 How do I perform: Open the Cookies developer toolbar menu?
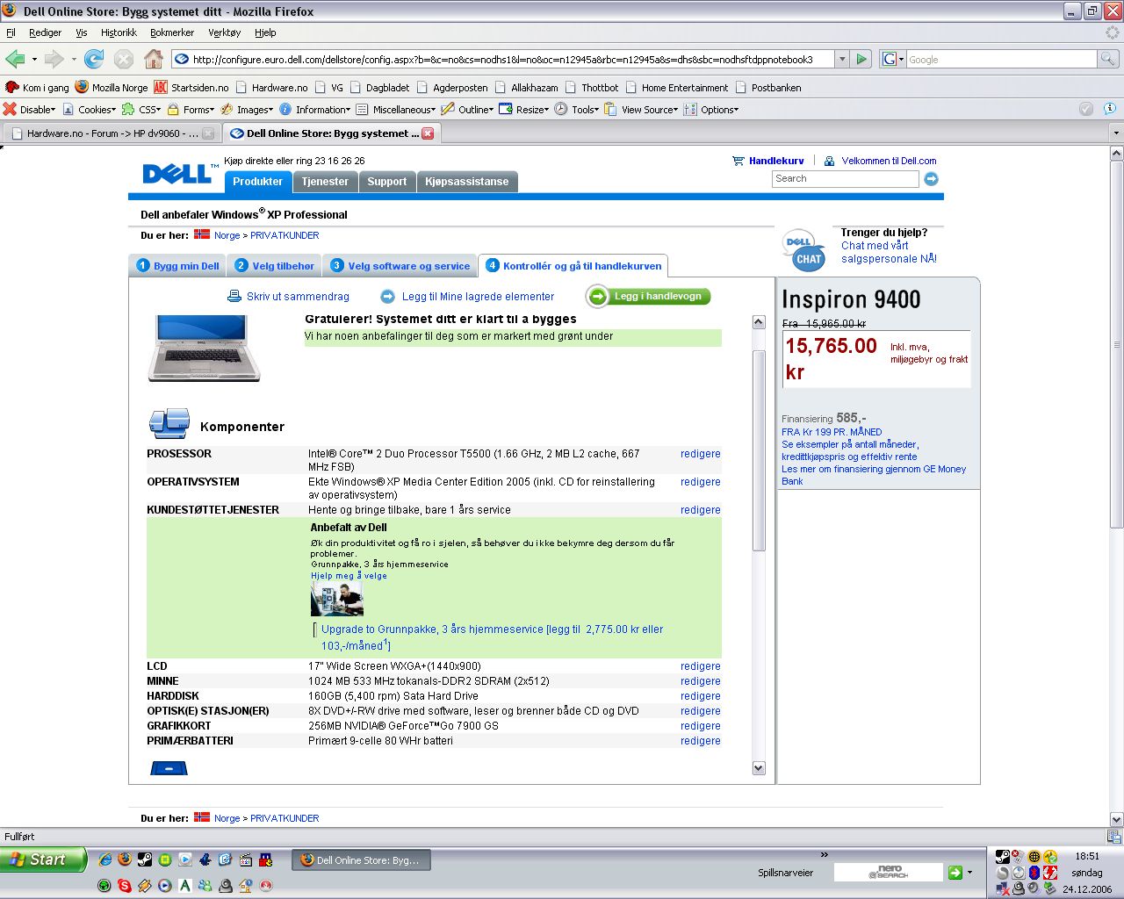click(89, 110)
